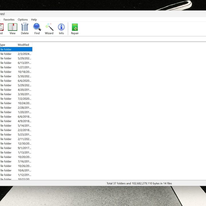
Task: Select the row modified 5/30/202...
Action: 16,76
